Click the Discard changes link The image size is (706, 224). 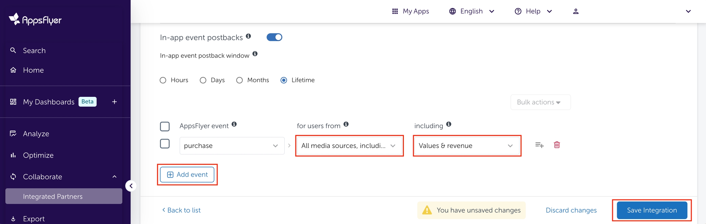pos(571,210)
